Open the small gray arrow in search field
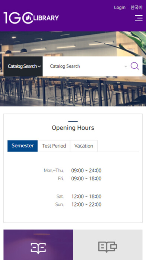This screenshot has width=146, height=260. point(126,66)
